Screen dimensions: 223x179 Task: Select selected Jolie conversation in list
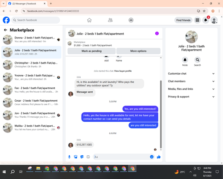31,52
